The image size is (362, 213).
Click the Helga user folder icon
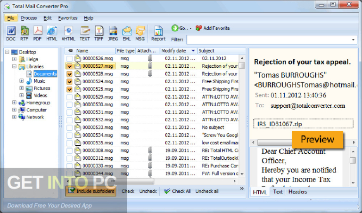pyautogui.click(x=22, y=59)
